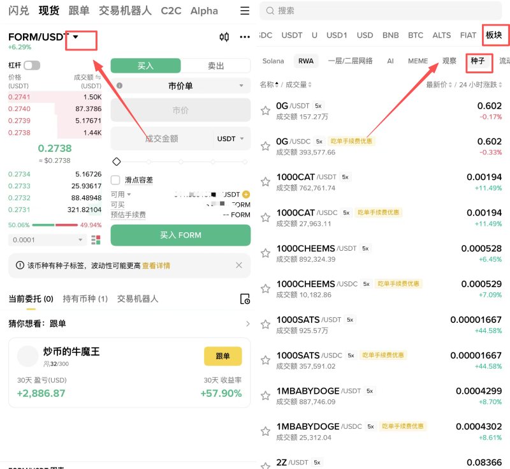Open the order history icon beside 交易机器人
Screen dimensions: 510x469
click(245, 299)
